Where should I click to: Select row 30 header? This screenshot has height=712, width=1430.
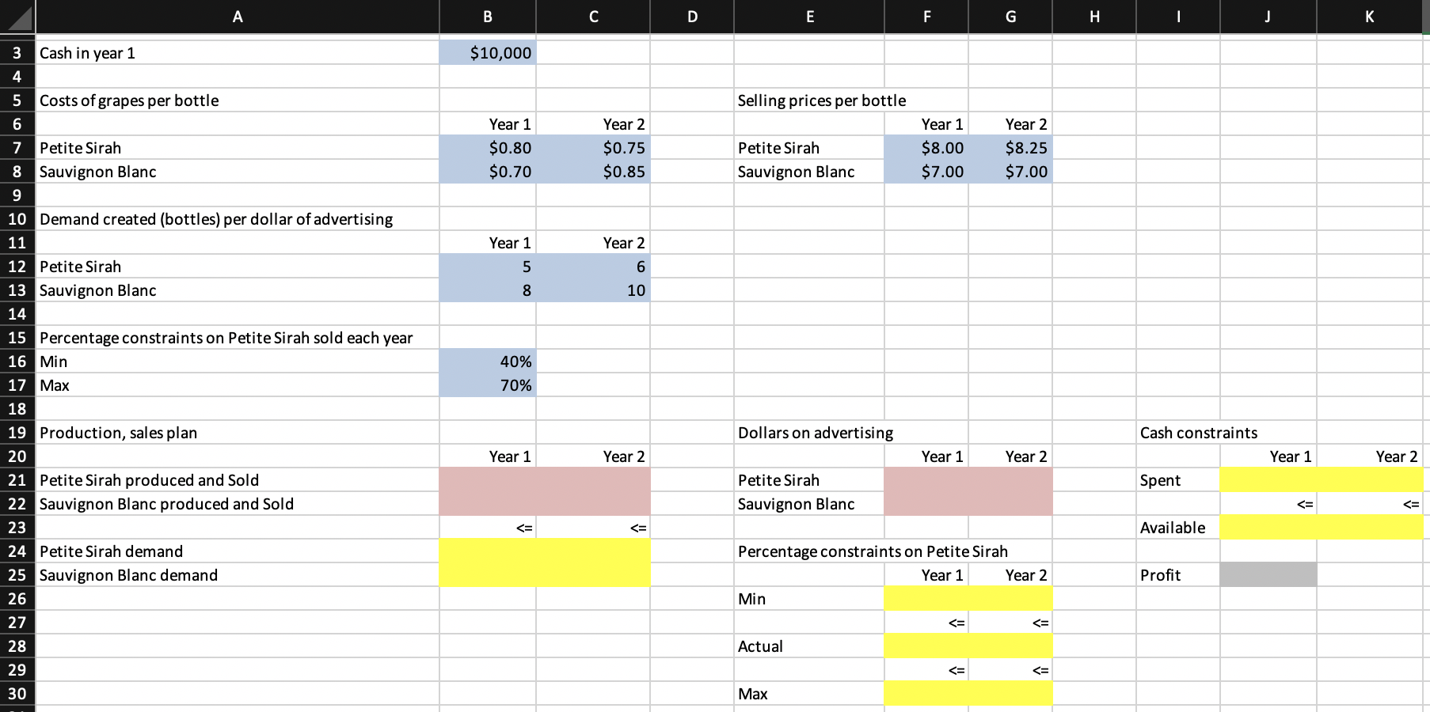pyautogui.click(x=17, y=694)
